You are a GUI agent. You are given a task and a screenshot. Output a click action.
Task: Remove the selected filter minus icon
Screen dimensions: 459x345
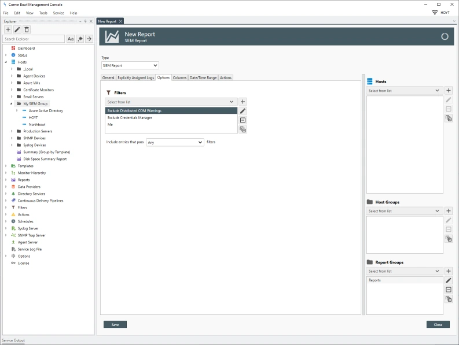pyautogui.click(x=243, y=120)
